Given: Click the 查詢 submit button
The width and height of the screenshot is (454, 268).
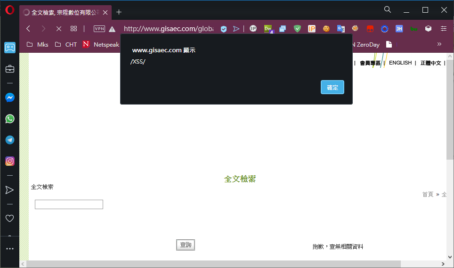Looking at the screenshot, I should coord(186,245).
